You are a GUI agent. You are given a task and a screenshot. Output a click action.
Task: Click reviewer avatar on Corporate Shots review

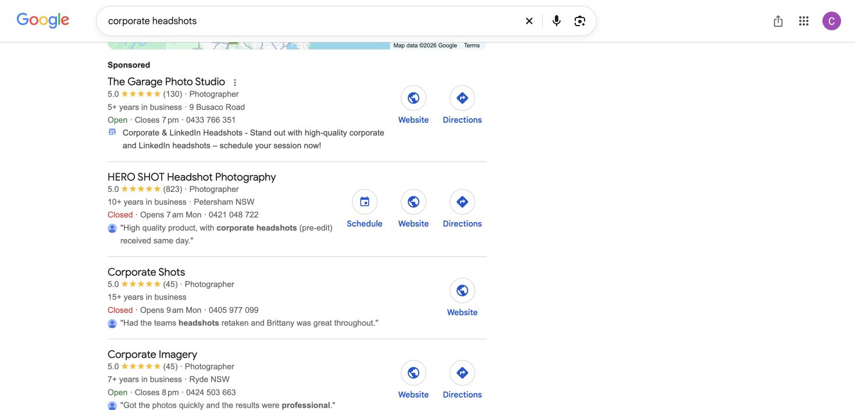(x=112, y=323)
